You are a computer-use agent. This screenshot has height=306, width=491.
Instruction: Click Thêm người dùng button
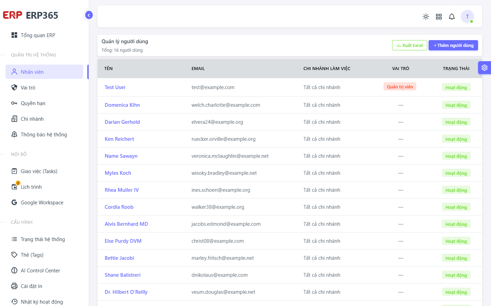[453, 45]
